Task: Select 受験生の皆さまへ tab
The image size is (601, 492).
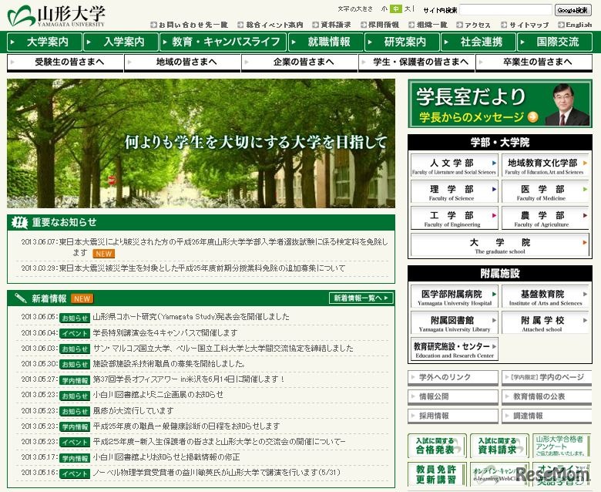Action: coord(65,62)
